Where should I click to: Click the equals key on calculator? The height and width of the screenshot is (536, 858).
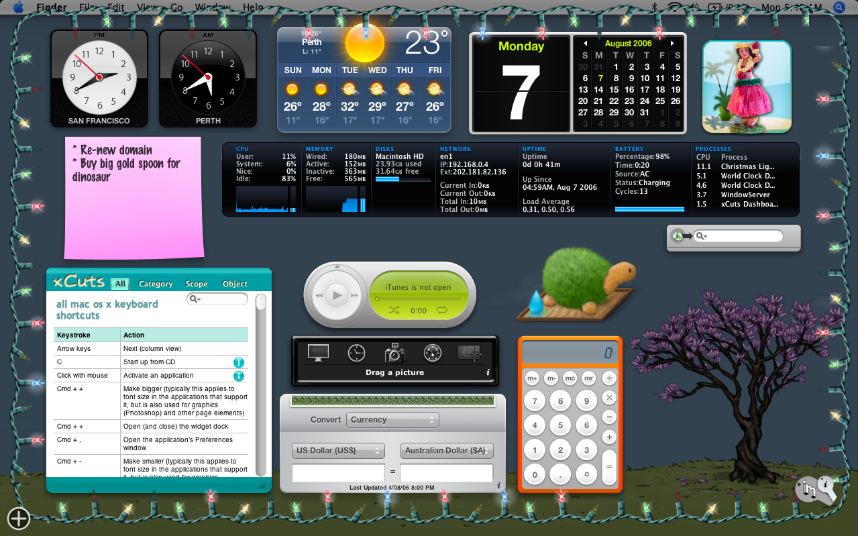(609, 468)
